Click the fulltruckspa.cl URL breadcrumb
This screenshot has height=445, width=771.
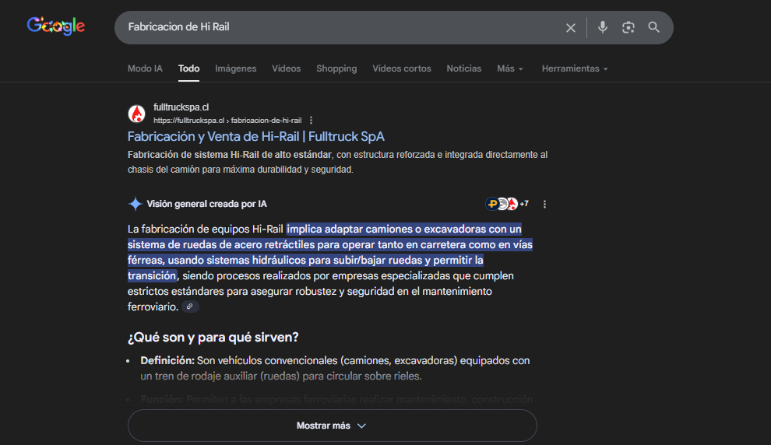coord(227,121)
